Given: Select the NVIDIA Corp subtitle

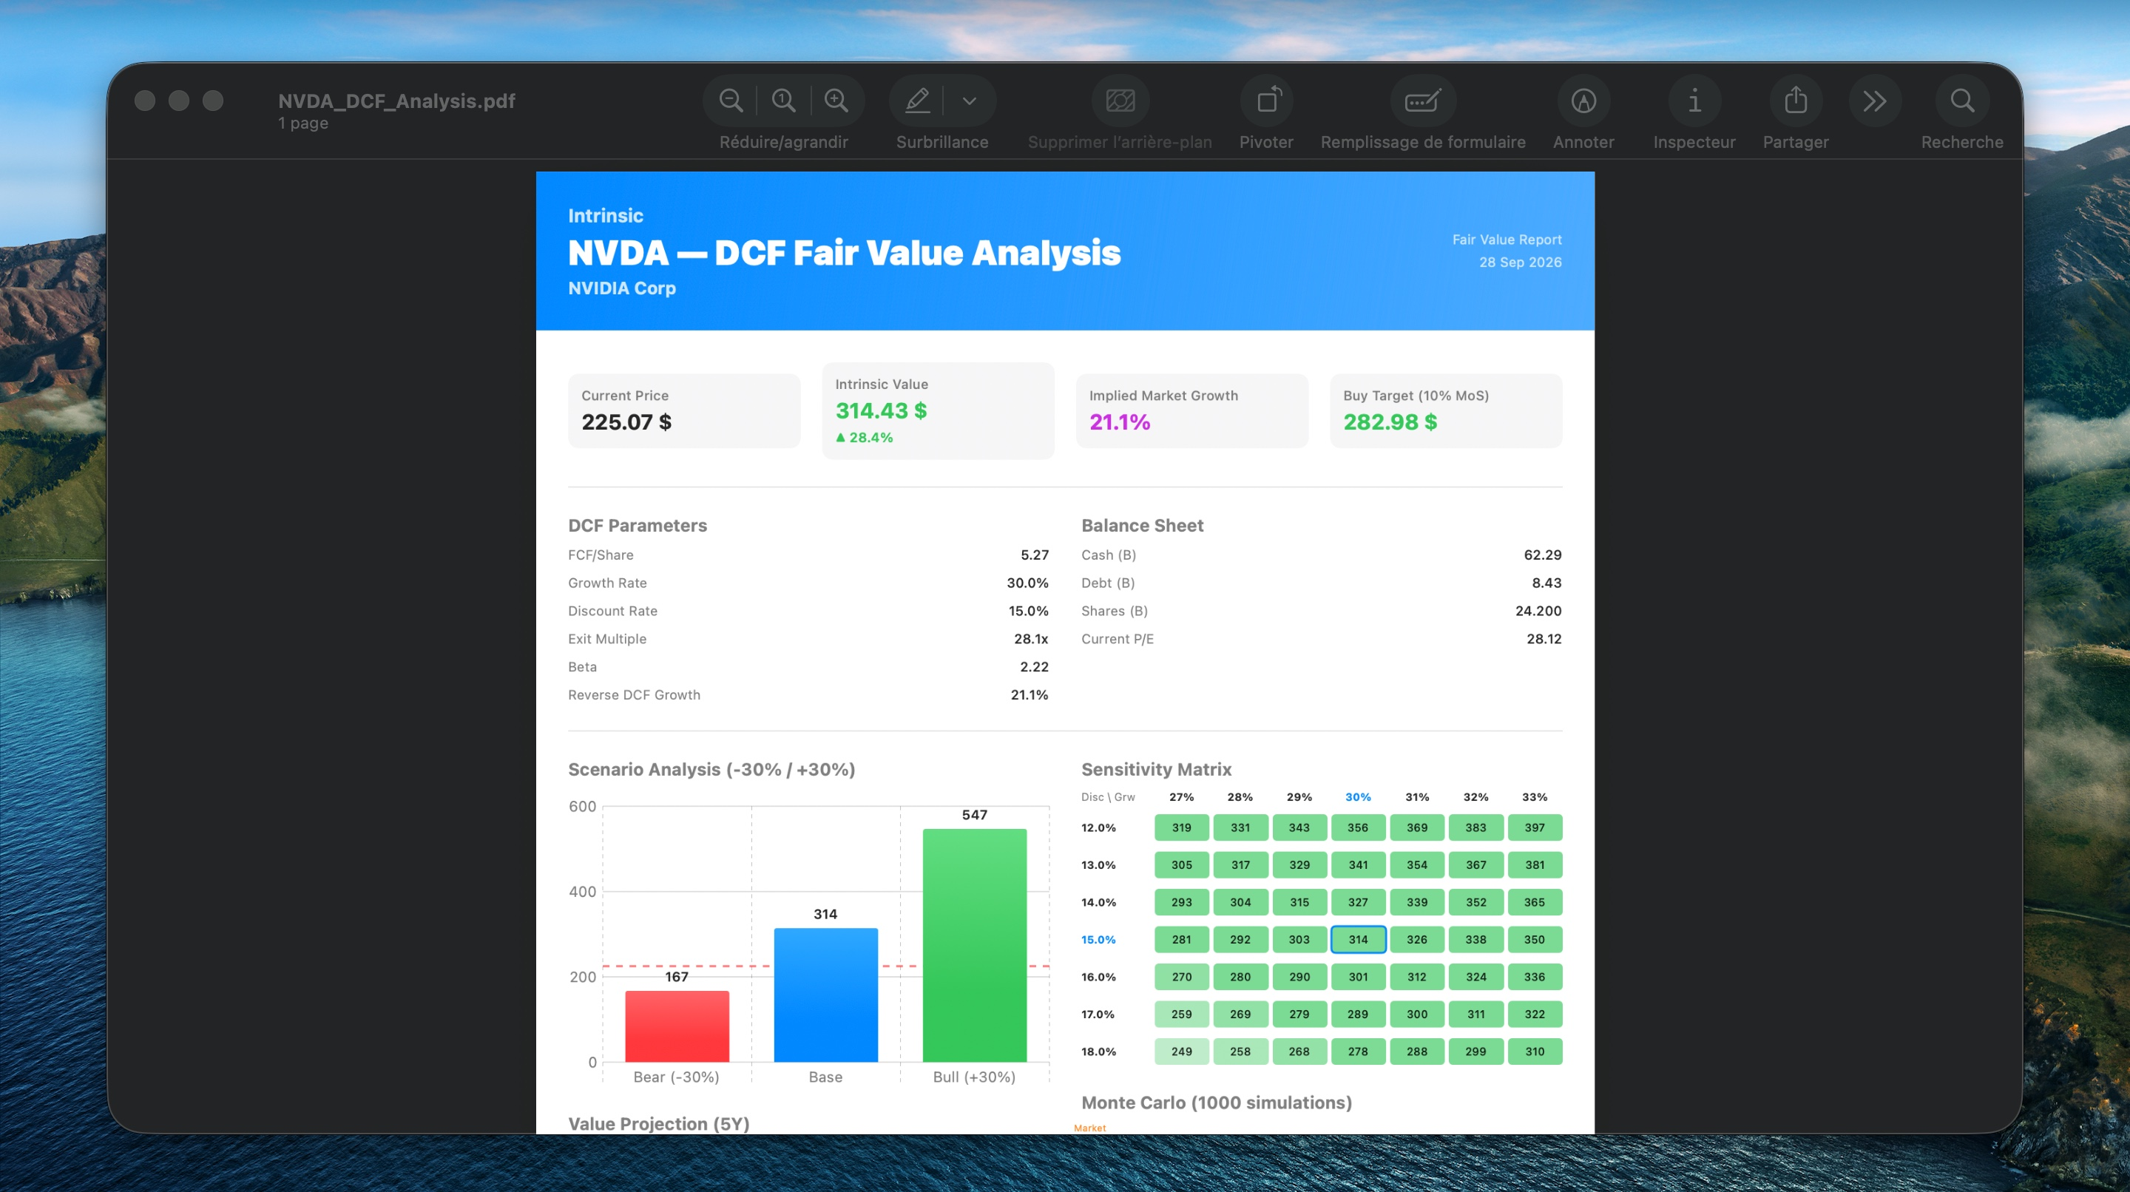Looking at the screenshot, I should 622,288.
